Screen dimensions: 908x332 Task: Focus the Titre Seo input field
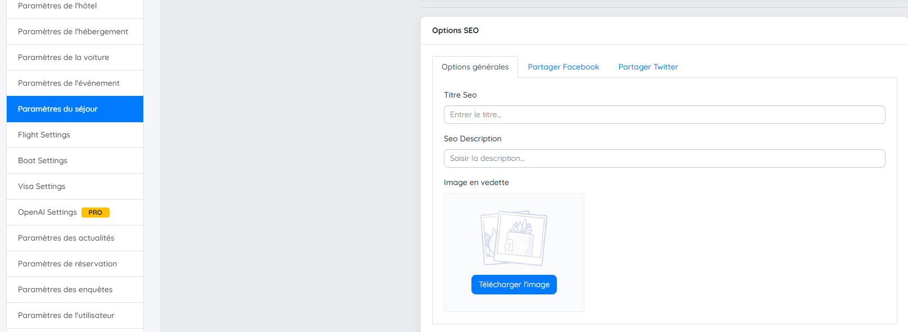click(664, 115)
